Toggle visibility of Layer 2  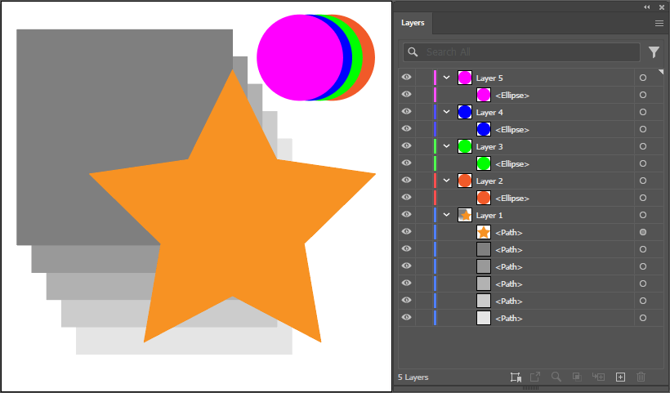tap(406, 180)
